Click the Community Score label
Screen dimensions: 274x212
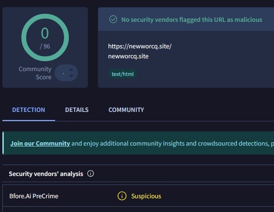tap(35, 73)
